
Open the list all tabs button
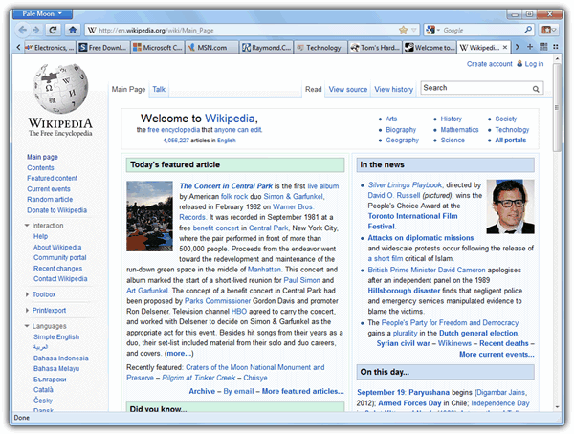click(556, 47)
